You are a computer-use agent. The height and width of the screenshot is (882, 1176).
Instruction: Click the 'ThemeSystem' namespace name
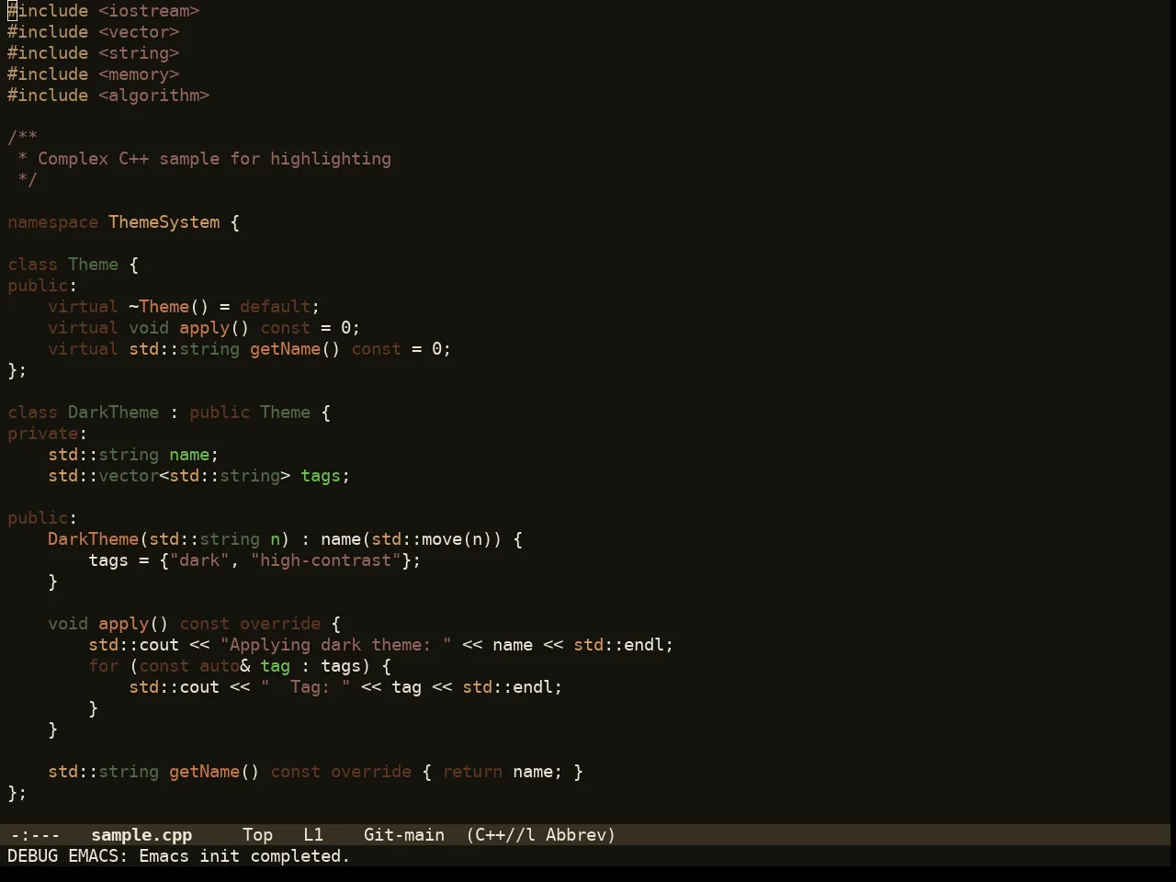coord(164,222)
